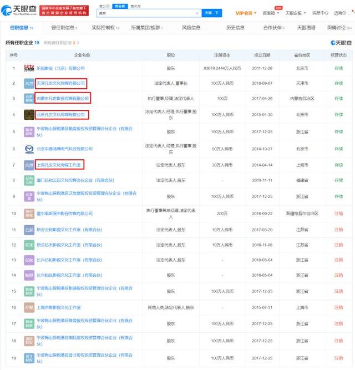Screen dimensions: 355x370
Task: Click the dark logo beside 北京凡世文化传媒
Action: (x=29, y=115)
